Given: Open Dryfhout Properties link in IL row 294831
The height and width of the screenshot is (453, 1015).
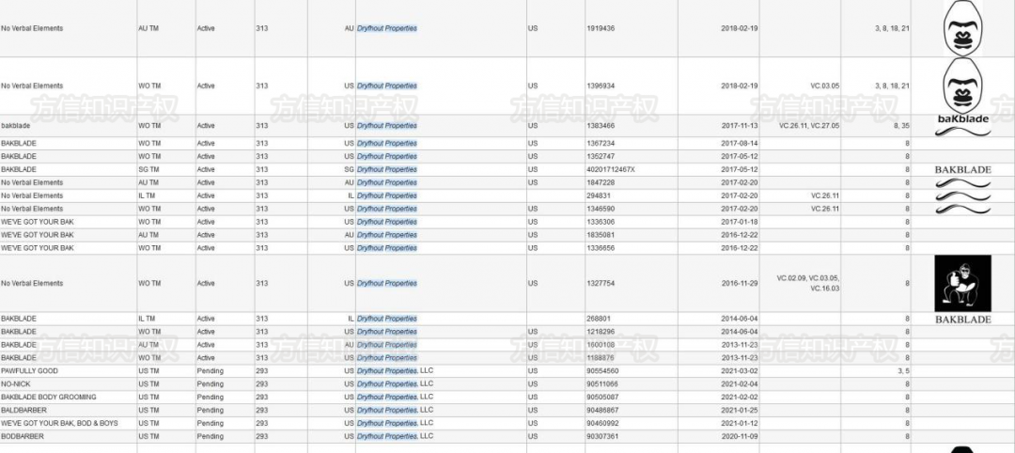Looking at the screenshot, I should [387, 195].
